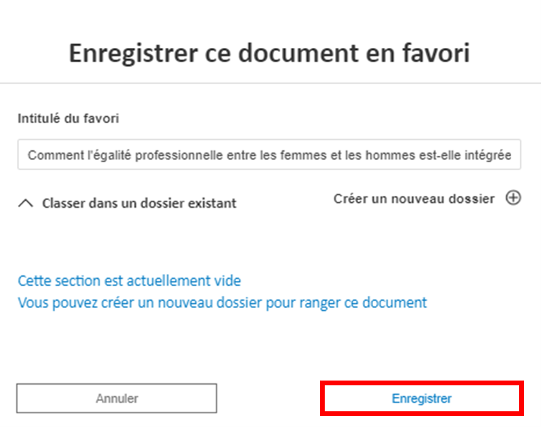541x427 pixels.
Task: Click the 'Intitulé du favori' field label
Action: [68, 118]
